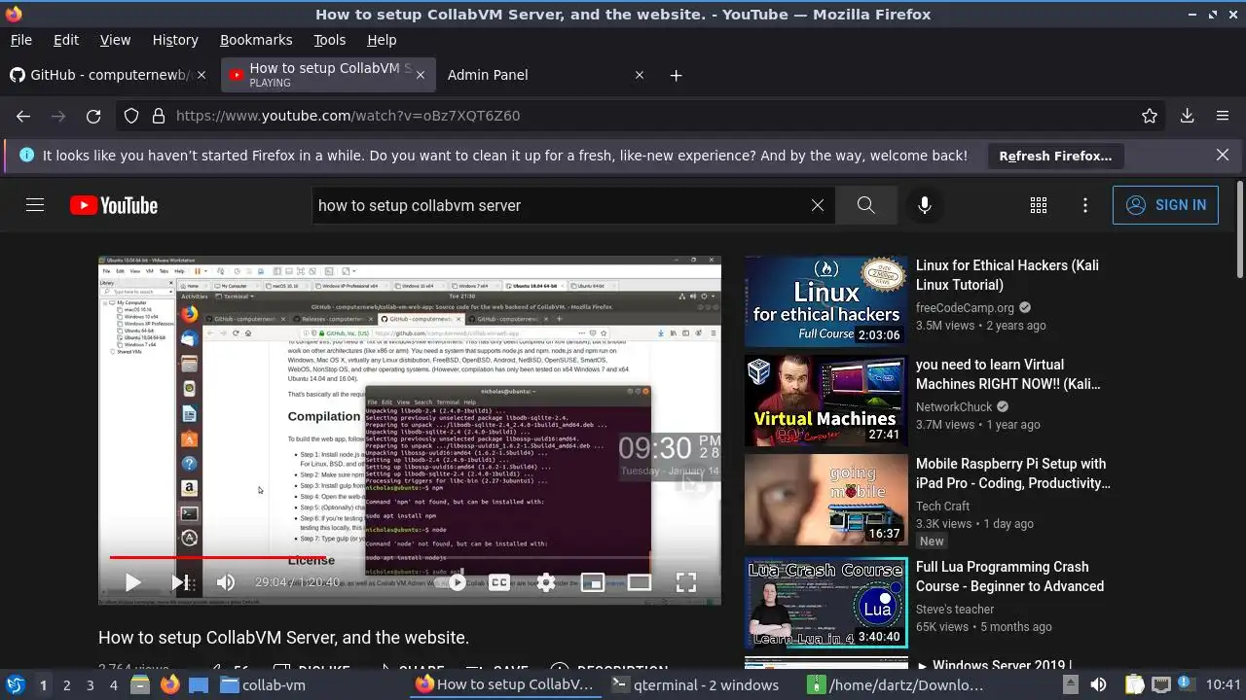1246x700 pixels.
Task: Open the Help menu
Action: 382,40
